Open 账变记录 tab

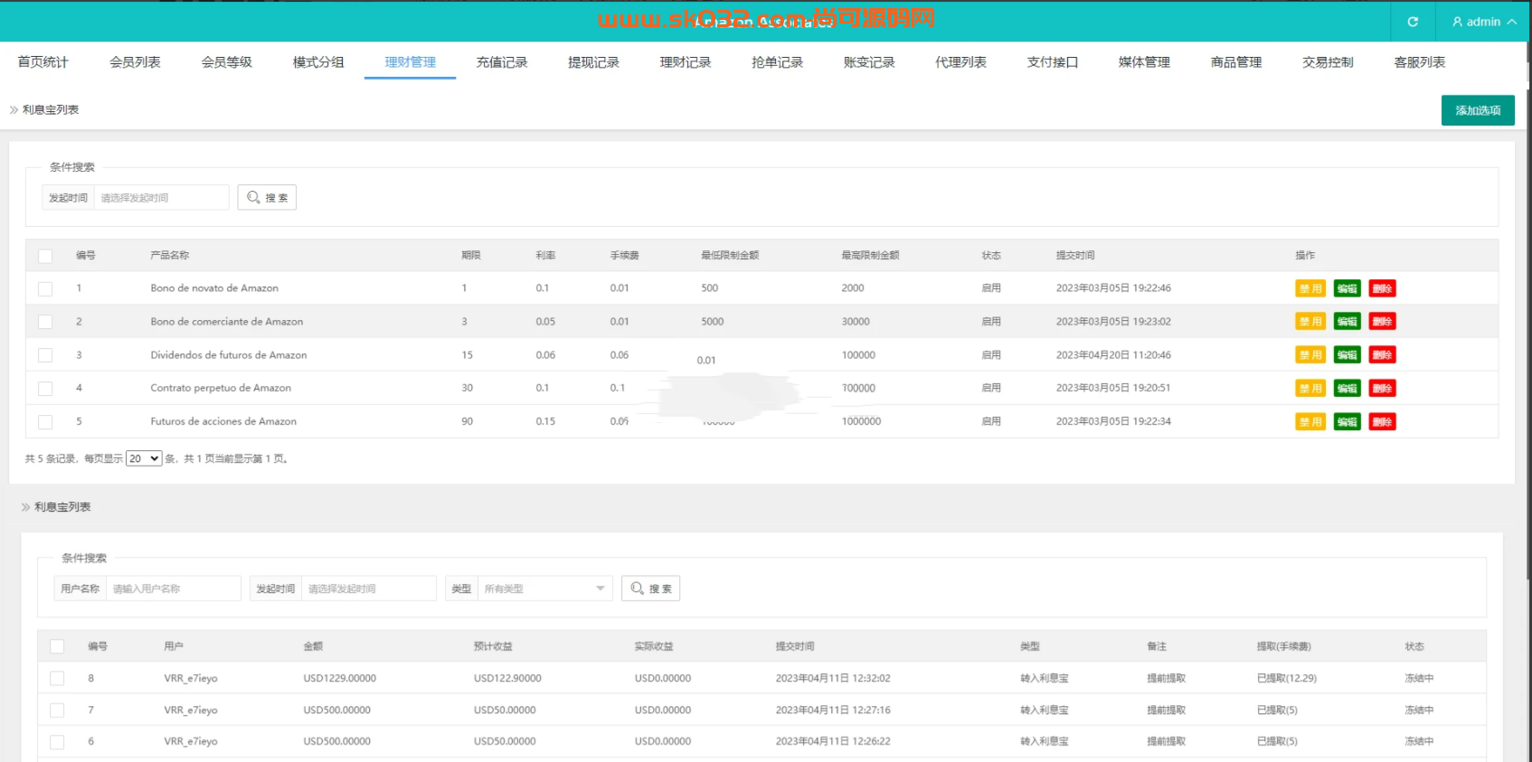pos(869,61)
